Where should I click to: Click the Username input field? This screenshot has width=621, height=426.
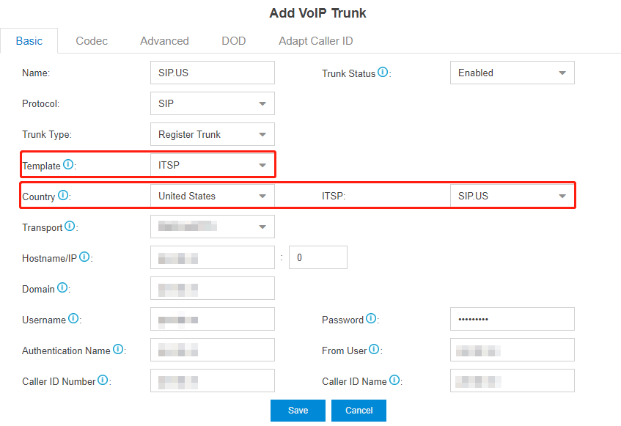213,319
